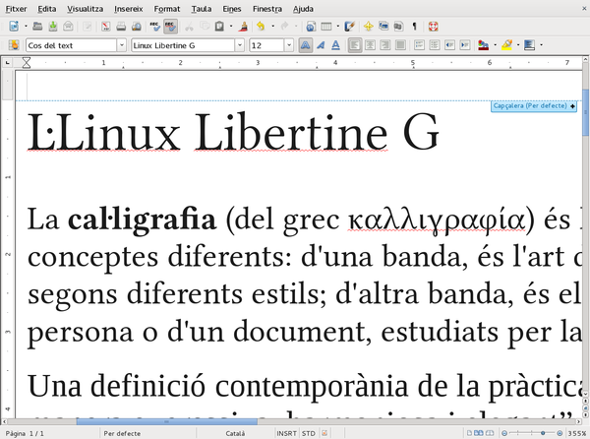The image size is (590, 439).
Task: Click the 355% zoom percentage
Action: [577, 433]
